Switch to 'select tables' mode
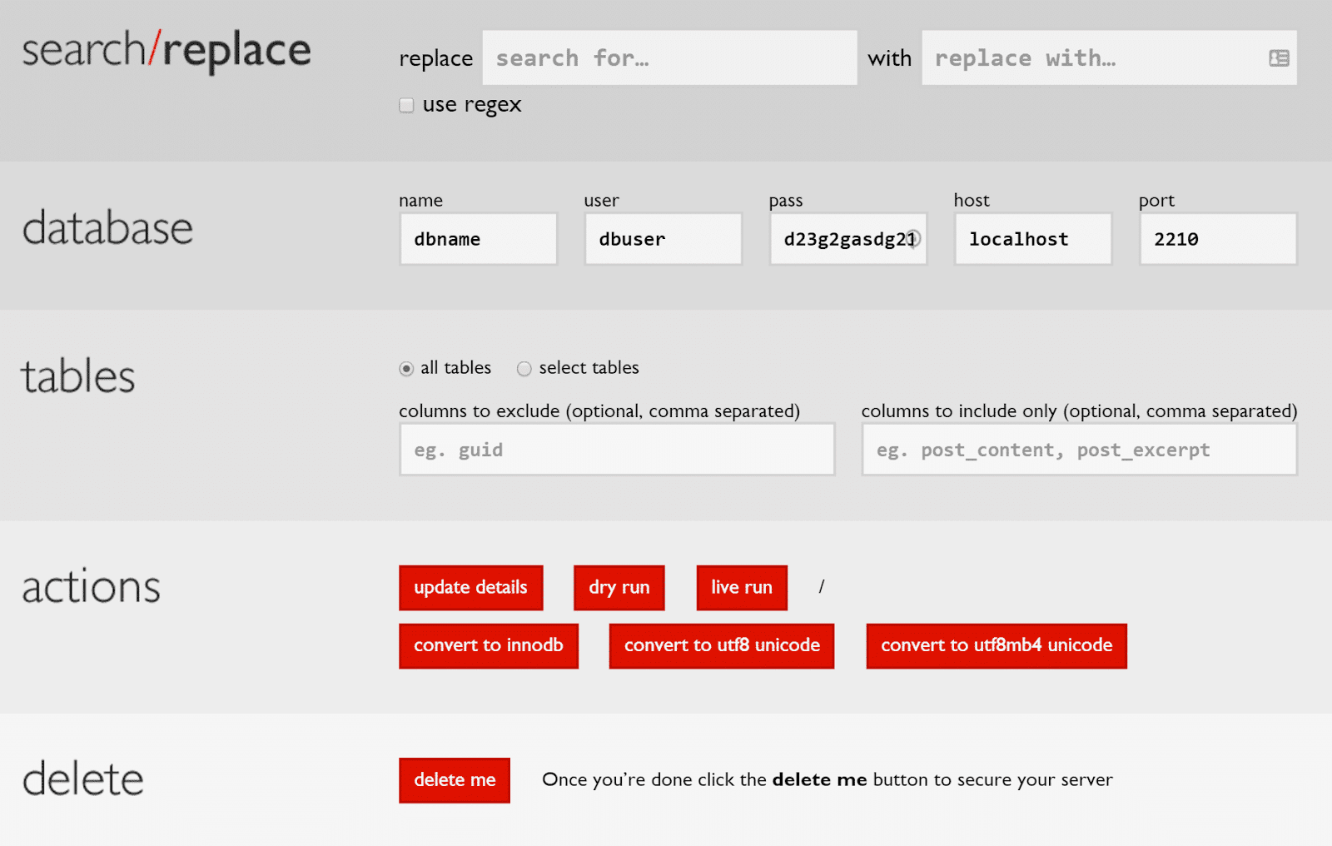 pos(524,368)
